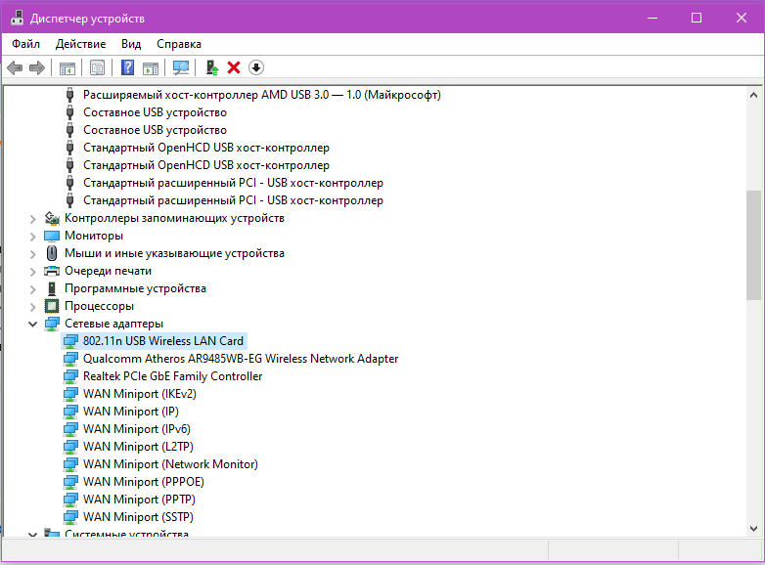
Task: Click the Back arrow toolbar icon
Action: [15, 67]
